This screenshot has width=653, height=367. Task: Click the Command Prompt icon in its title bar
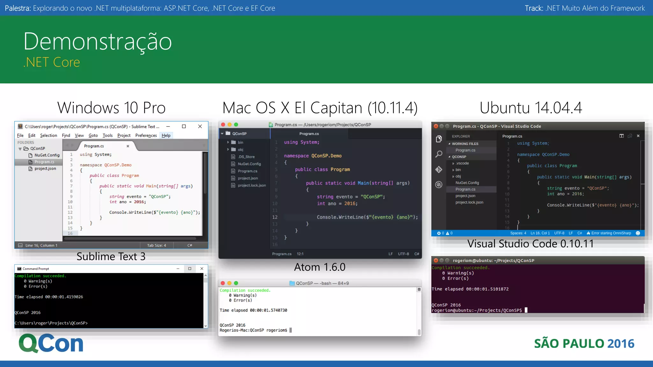point(19,269)
